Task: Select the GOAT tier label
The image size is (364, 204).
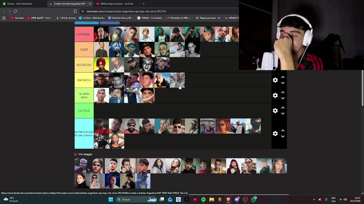Action: 84,50
